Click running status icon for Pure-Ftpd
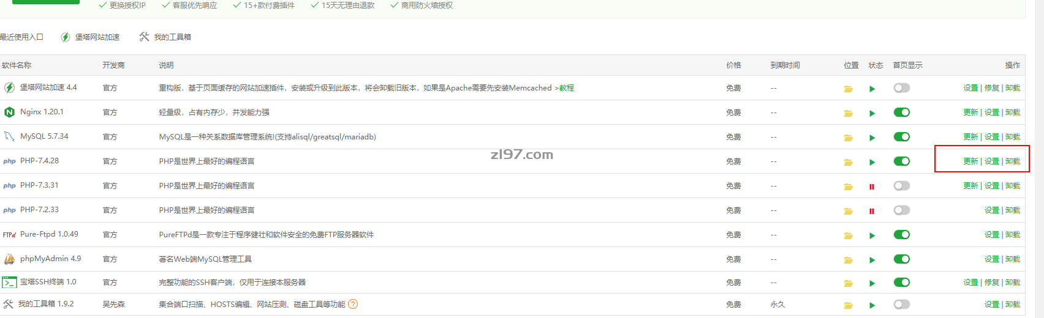 [872, 235]
